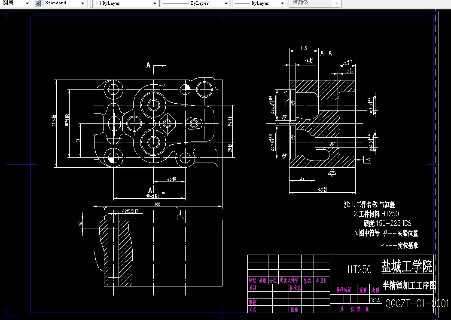Select the 设计 title block cell

click(x=253, y=288)
